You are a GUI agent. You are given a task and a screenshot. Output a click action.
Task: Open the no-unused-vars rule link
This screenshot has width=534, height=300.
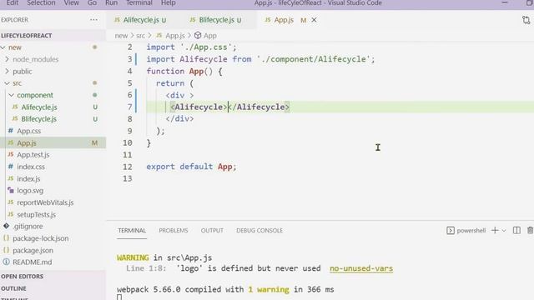pos(361,268)
